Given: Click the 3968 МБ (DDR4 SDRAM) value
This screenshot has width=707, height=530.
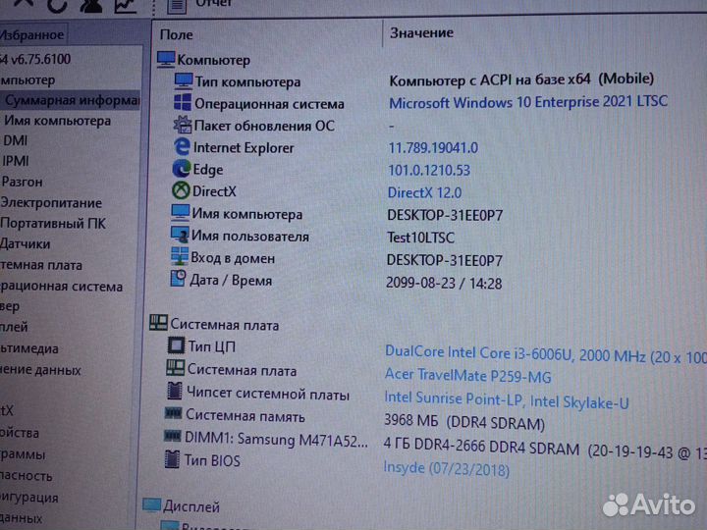Looking at the screenshot, I should [464, 422].
